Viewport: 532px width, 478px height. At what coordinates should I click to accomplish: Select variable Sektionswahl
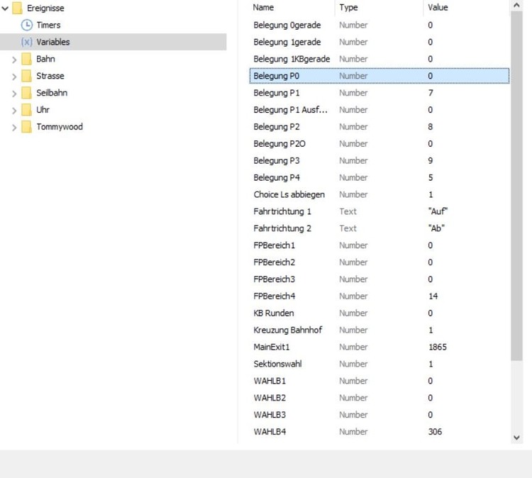(277, 365)
